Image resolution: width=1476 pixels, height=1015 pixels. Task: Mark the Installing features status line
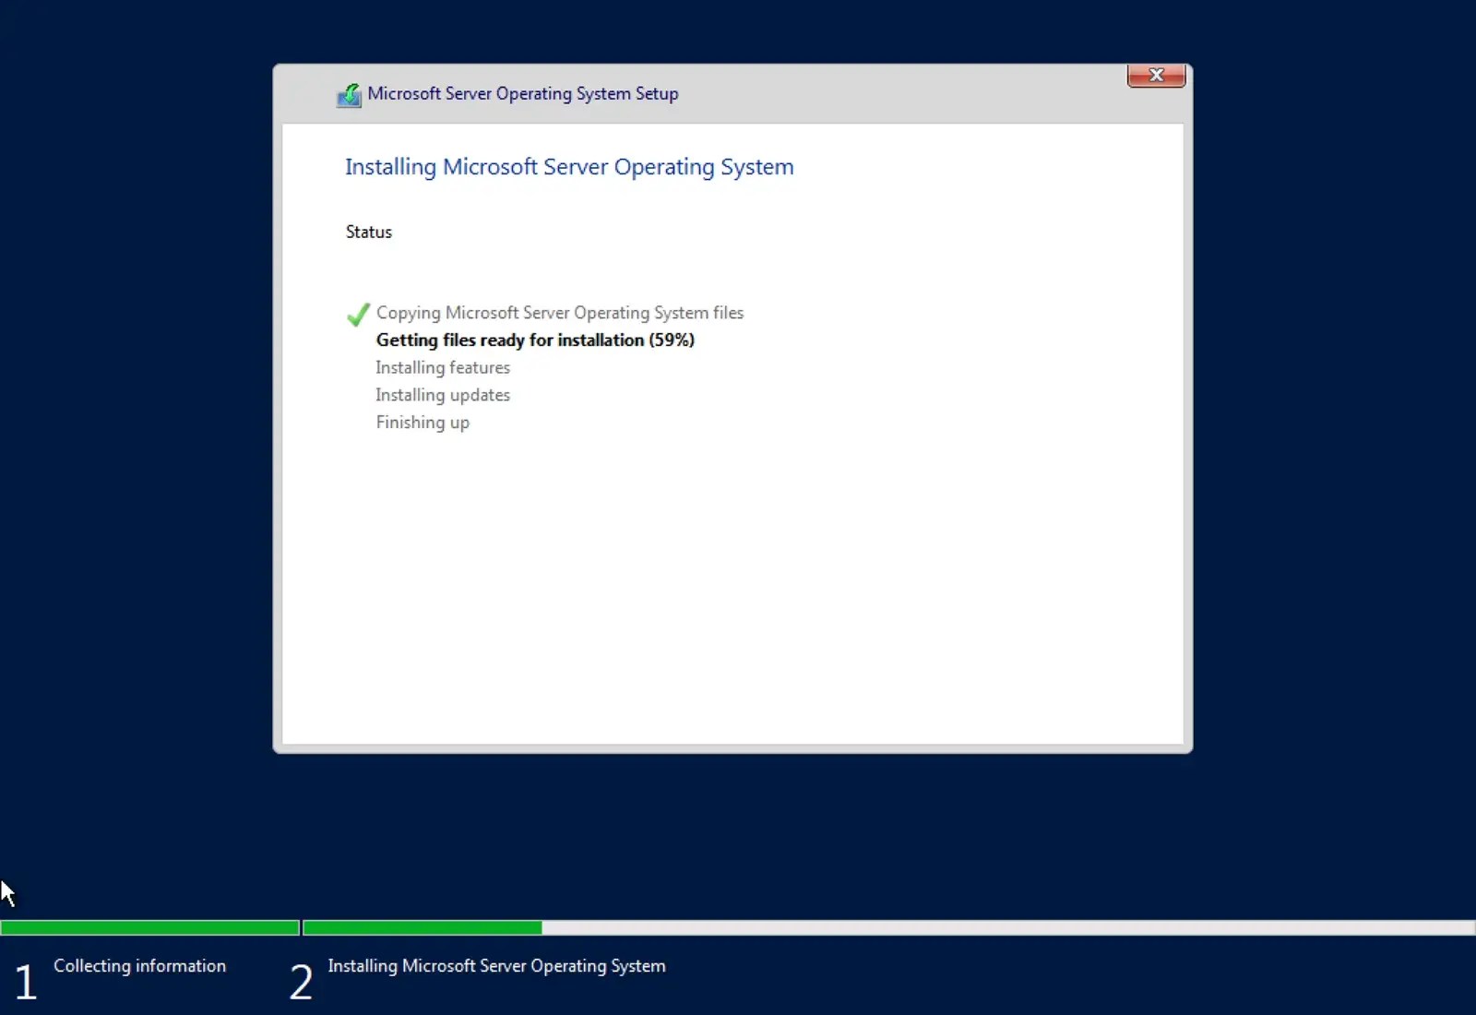(443, 367)
